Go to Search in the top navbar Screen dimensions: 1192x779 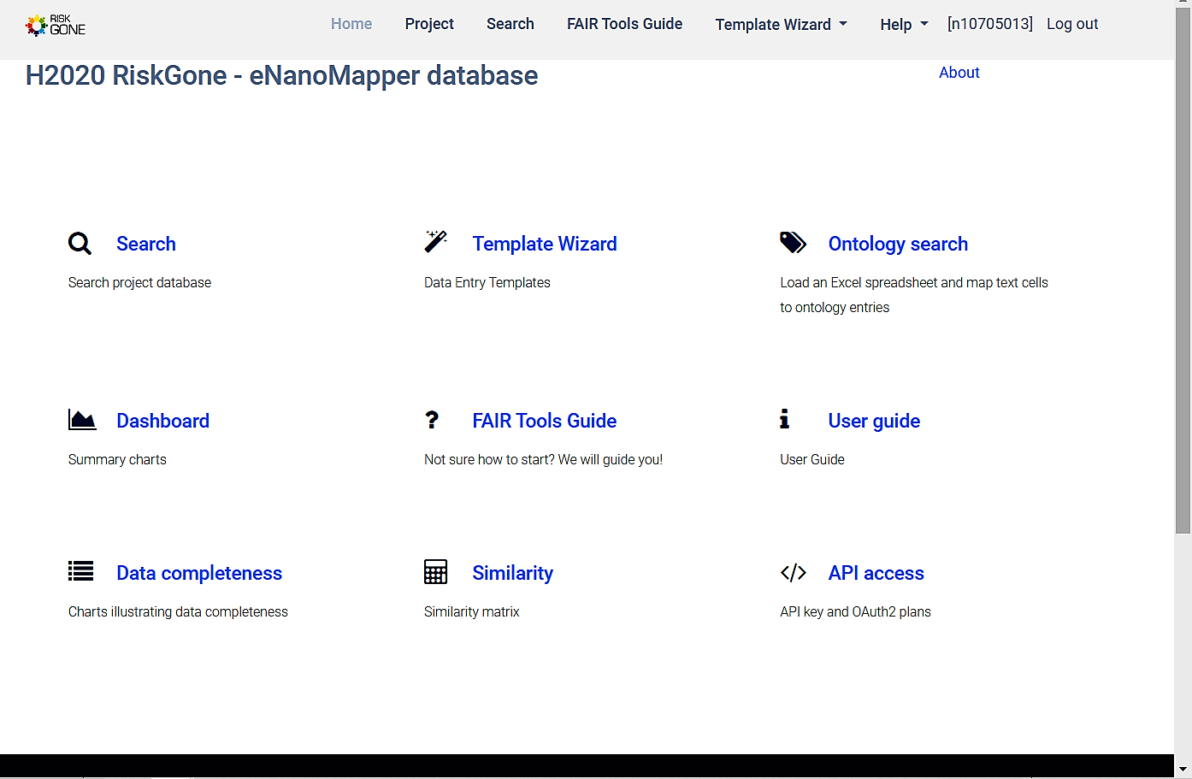(510, 24)
